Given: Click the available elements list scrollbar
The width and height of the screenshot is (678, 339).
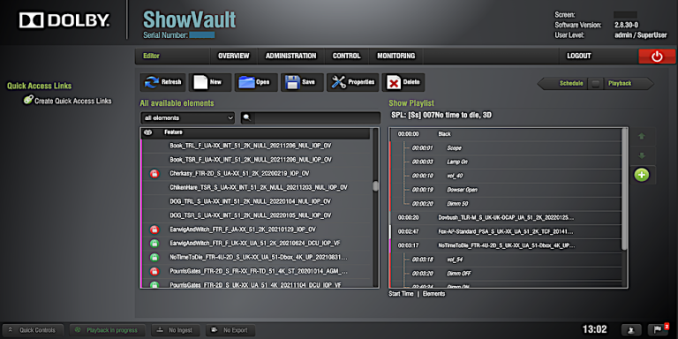Looking at the screenshot, I should [x=375, y=186].
